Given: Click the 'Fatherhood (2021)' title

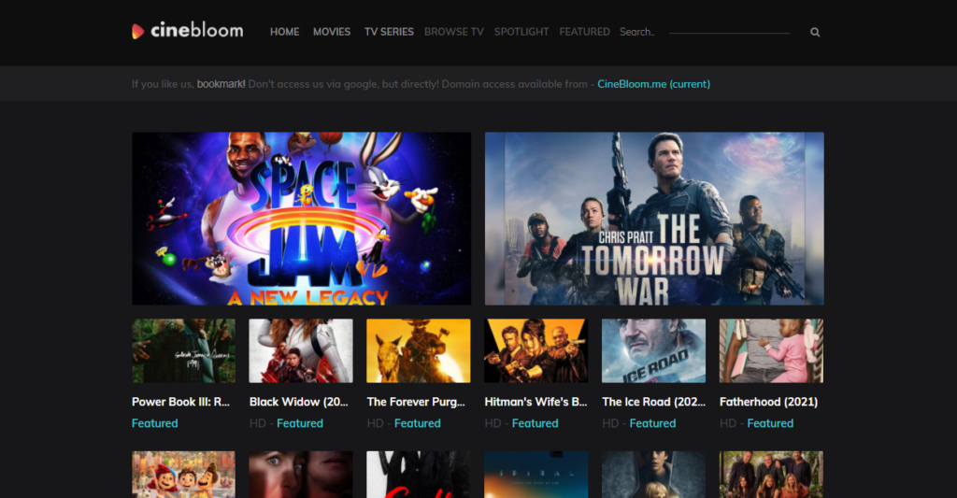Looking at the screenshot, I should click(768, 402).
